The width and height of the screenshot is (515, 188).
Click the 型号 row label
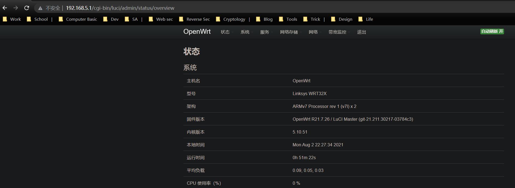(191, 93)
